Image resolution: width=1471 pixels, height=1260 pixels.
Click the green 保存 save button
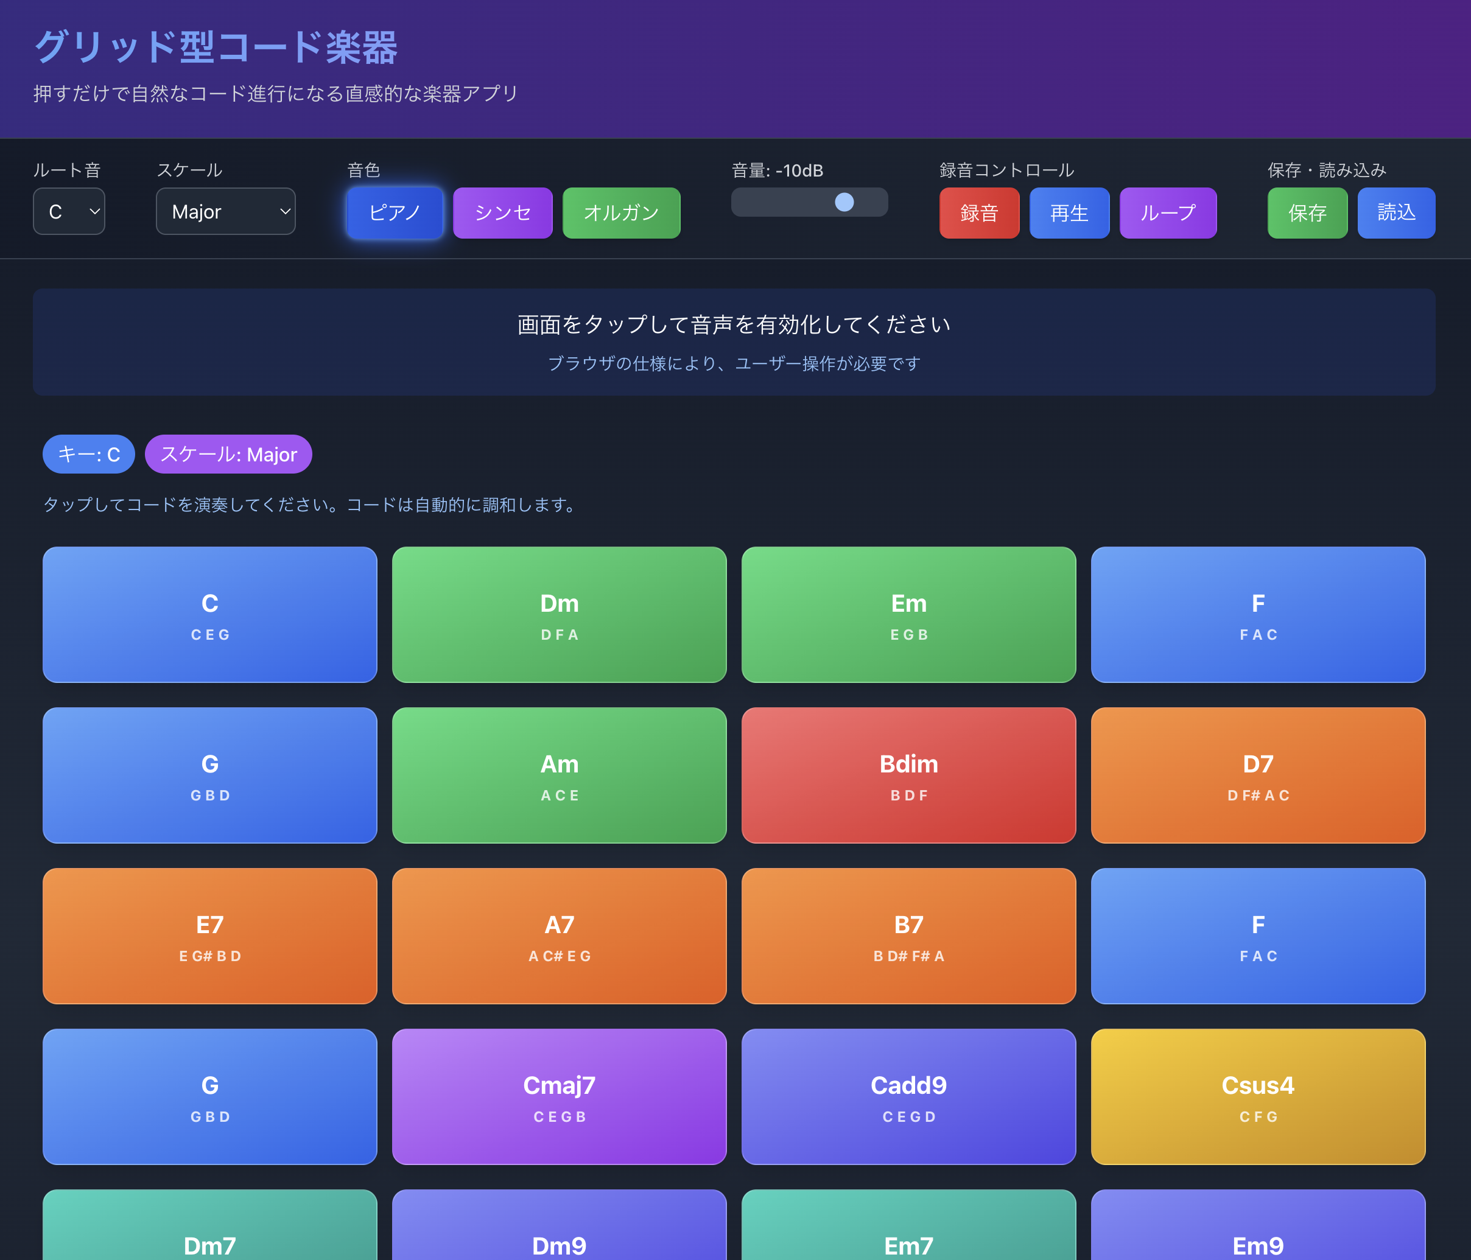(1306, 213)
